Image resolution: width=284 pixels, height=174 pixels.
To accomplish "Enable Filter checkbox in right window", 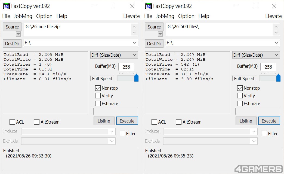I will coord(264,134).
